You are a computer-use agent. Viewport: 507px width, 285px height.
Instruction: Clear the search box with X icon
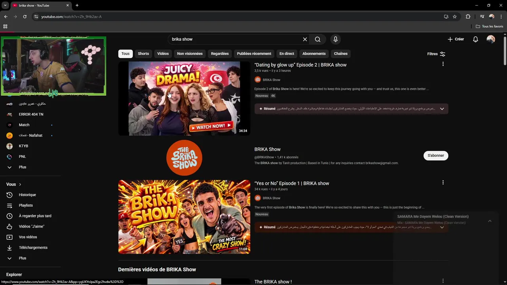point(305,39)
